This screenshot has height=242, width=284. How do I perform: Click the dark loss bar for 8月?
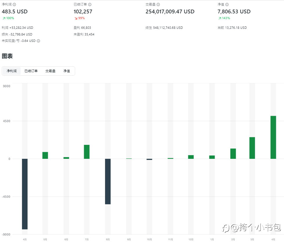coord(108,181)
